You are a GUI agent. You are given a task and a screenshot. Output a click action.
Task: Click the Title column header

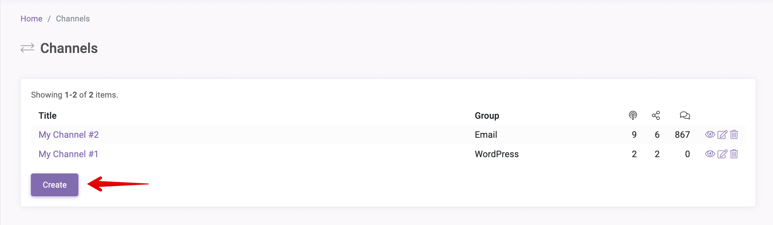tap(48, 116)
